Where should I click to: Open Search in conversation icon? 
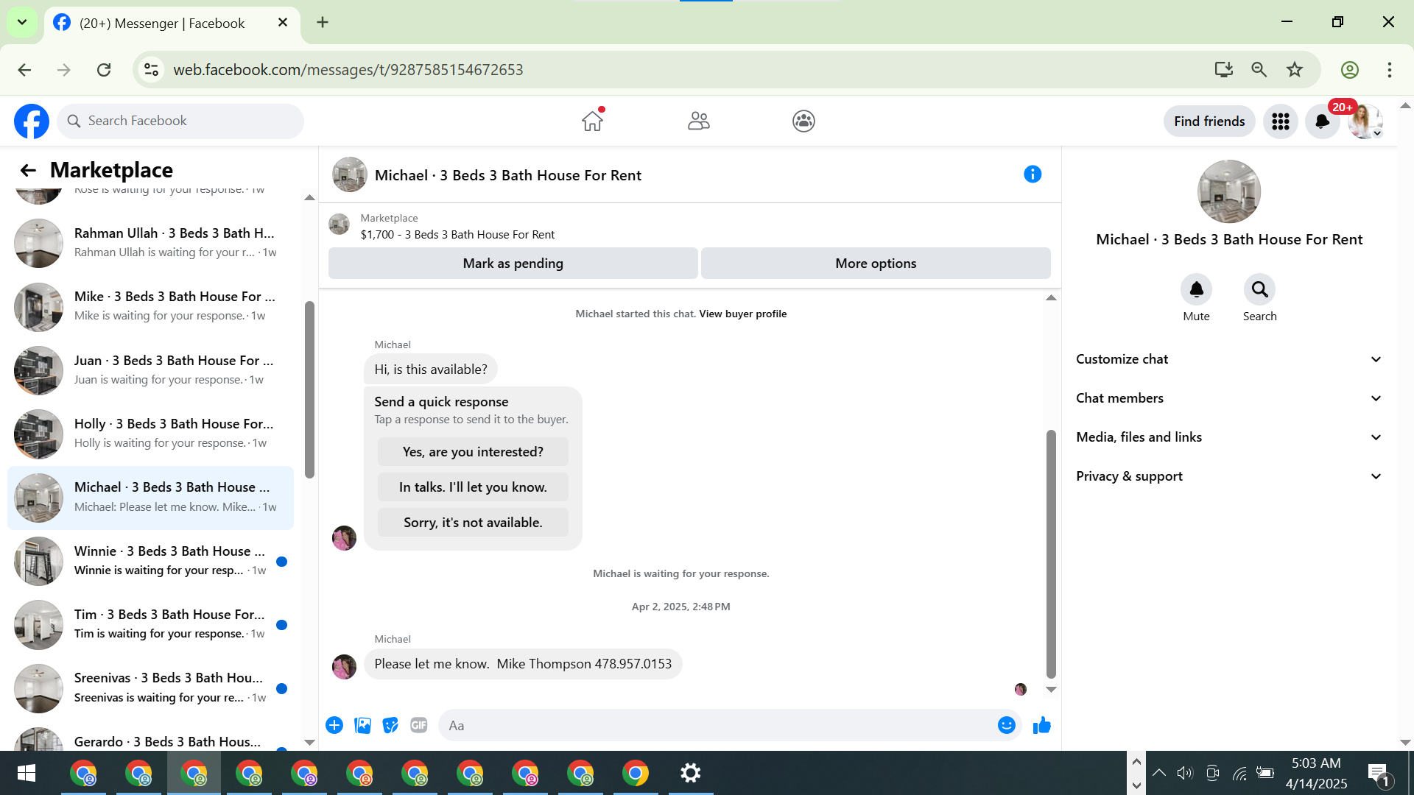[1259, 290]
